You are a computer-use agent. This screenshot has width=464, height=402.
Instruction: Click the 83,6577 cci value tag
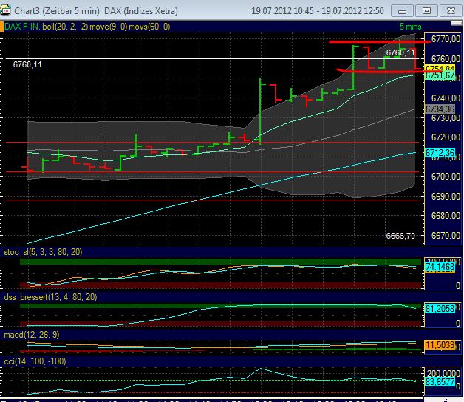[440, 382]
